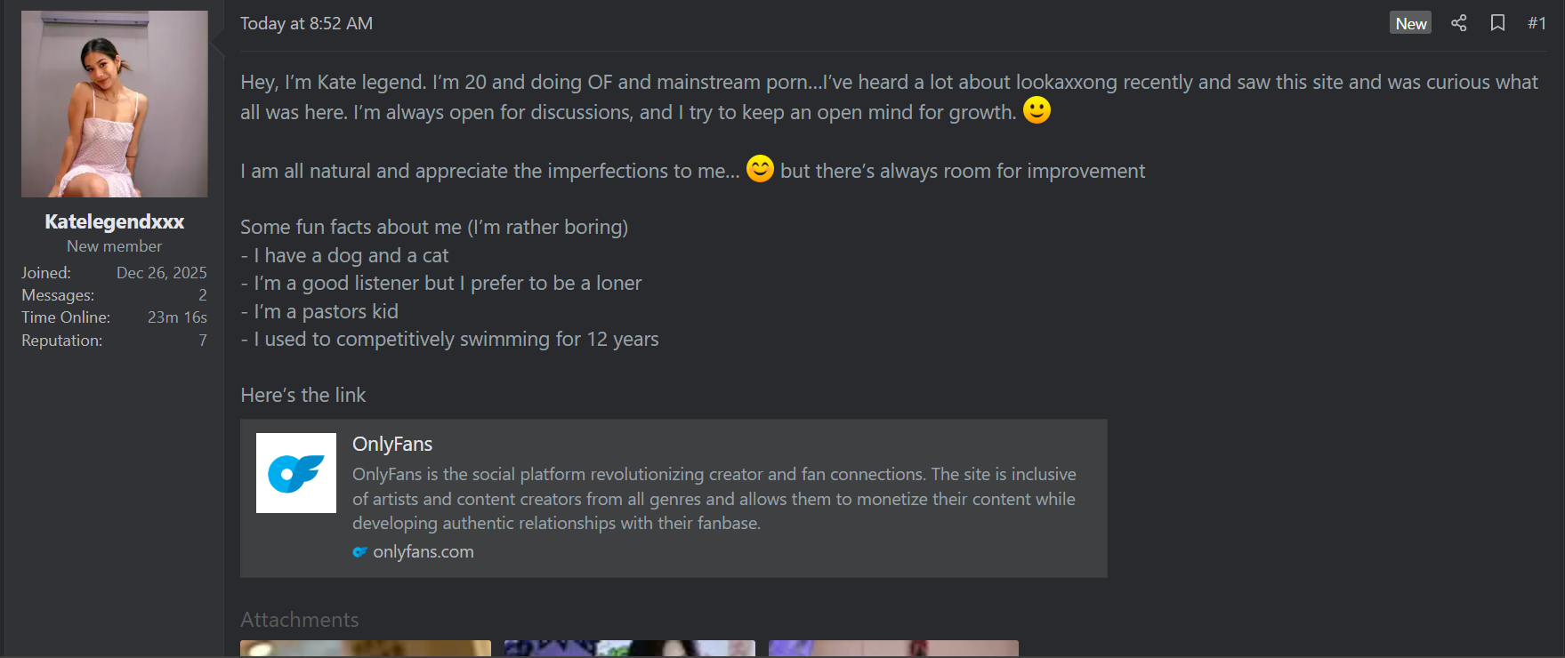Open the first attachment thumbnail
This screenshot has height=658, width=1565.
tap(366, 648)
